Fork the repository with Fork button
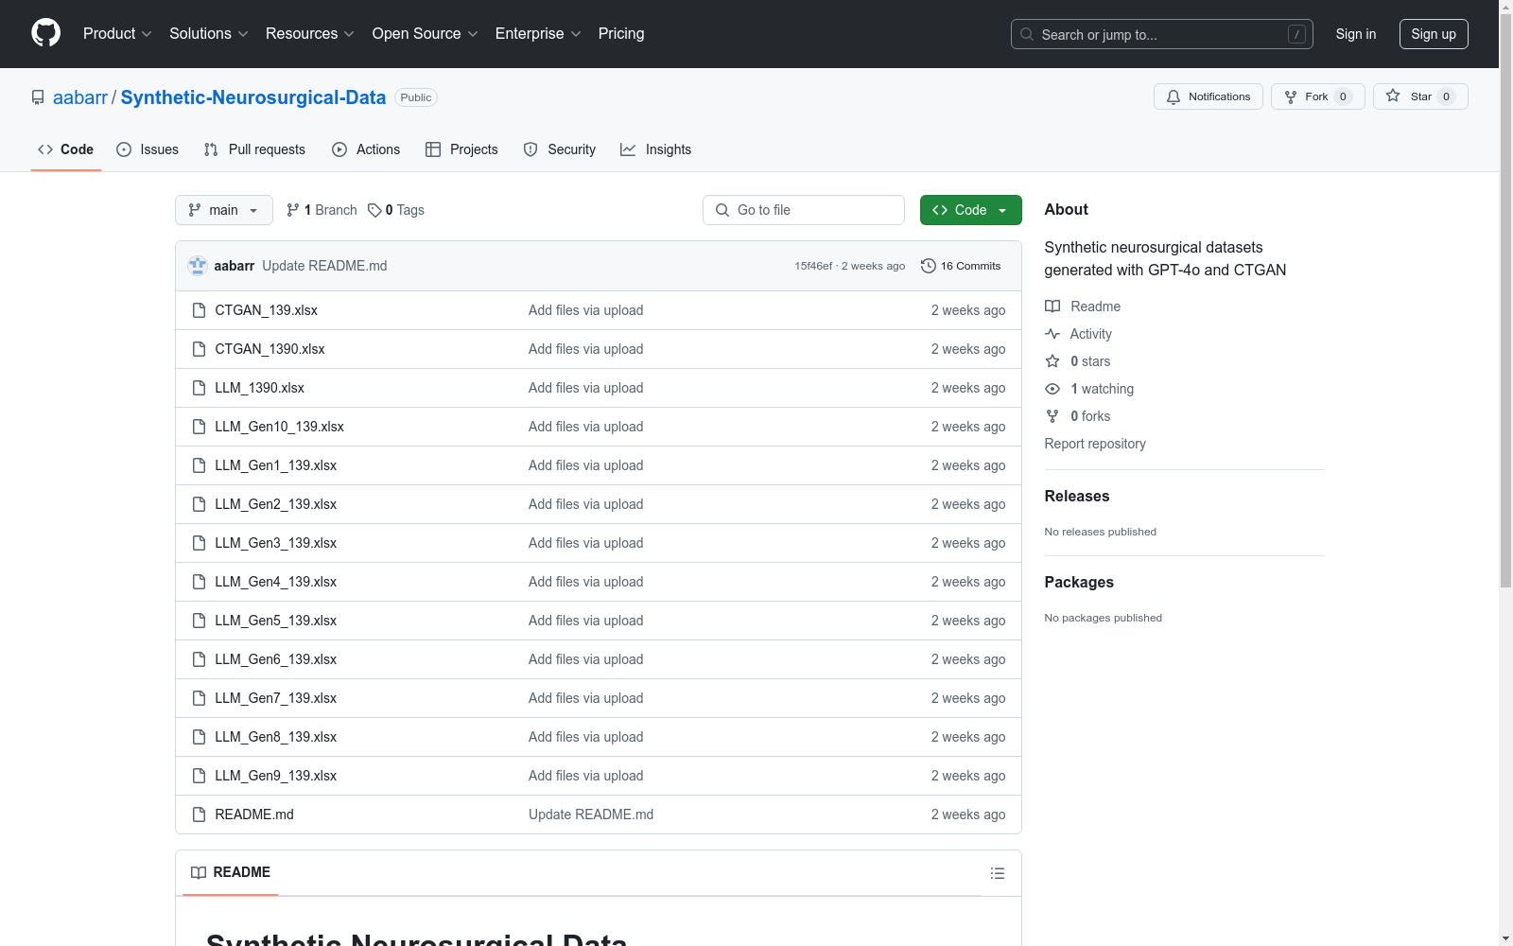This screenshot has height=946, width=1513. [x=1317, y=96]
